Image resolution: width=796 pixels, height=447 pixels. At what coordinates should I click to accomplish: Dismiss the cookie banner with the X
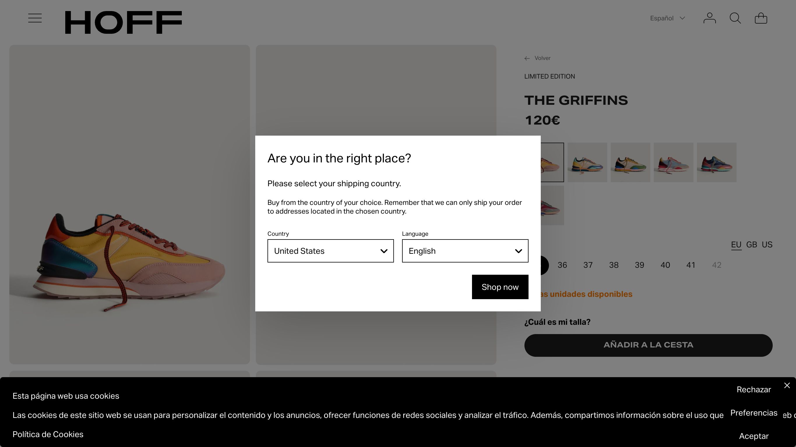point(786,386)
